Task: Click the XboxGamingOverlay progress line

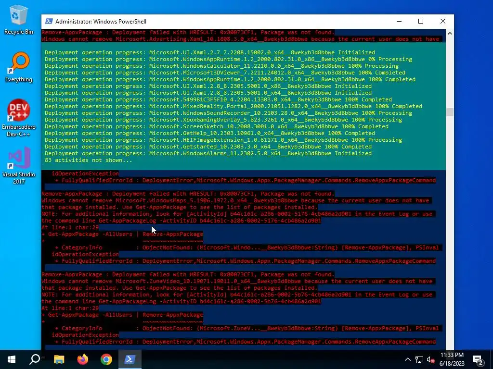Action: click(223, 120)
